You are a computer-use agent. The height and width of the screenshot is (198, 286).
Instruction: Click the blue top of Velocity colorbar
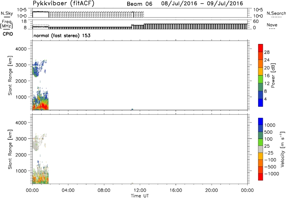tap(261, 122)
